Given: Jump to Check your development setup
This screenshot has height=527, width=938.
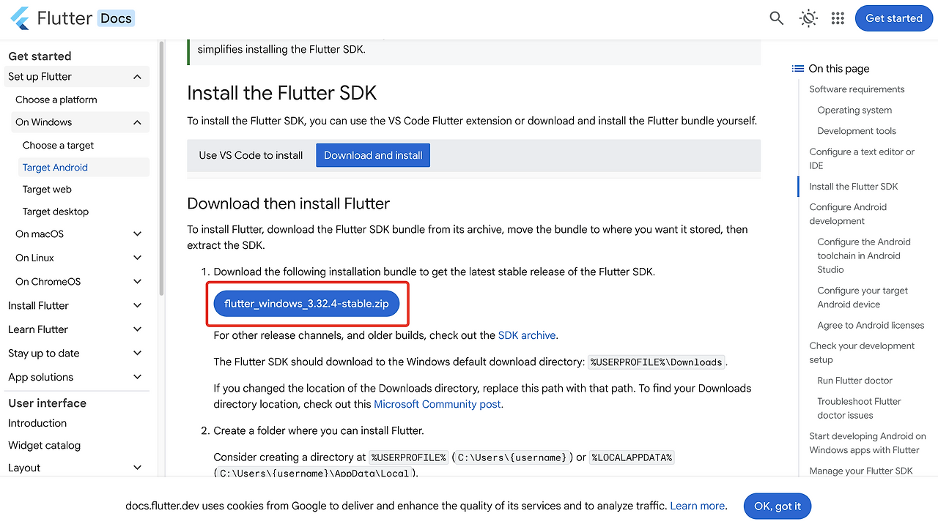Looking at the screenshot, I should tap(862, 353).
